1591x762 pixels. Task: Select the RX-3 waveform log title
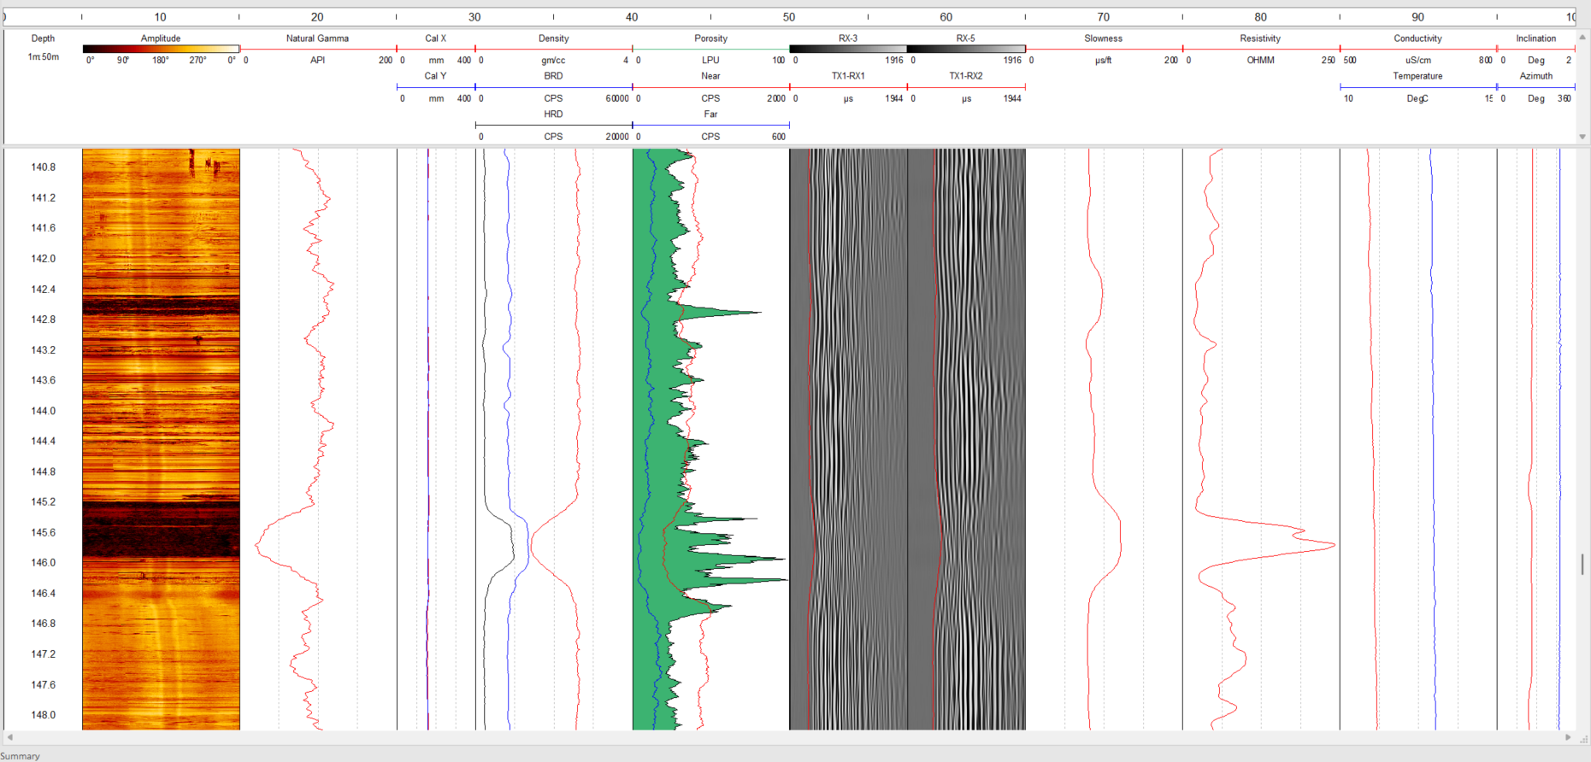click(847, 38)
